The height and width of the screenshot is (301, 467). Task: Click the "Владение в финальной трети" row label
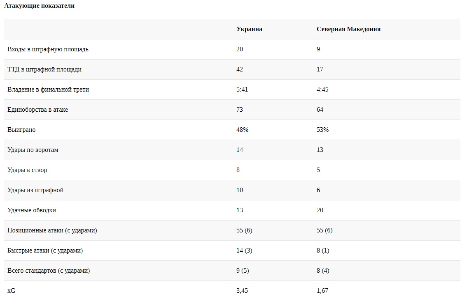(x=48, y=90)
